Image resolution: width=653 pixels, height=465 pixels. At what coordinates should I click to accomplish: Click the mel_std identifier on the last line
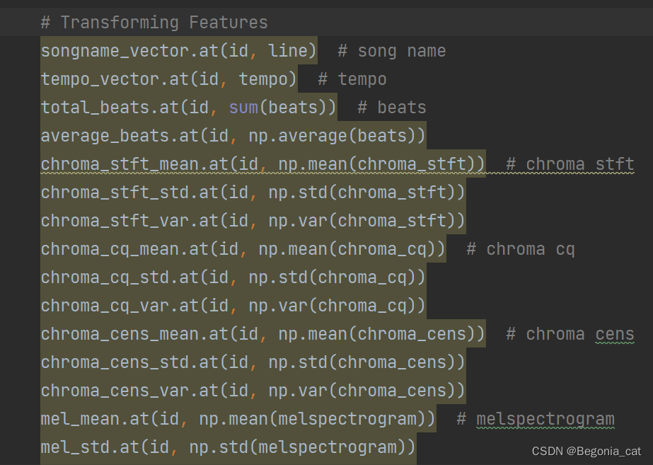(67, 447)
